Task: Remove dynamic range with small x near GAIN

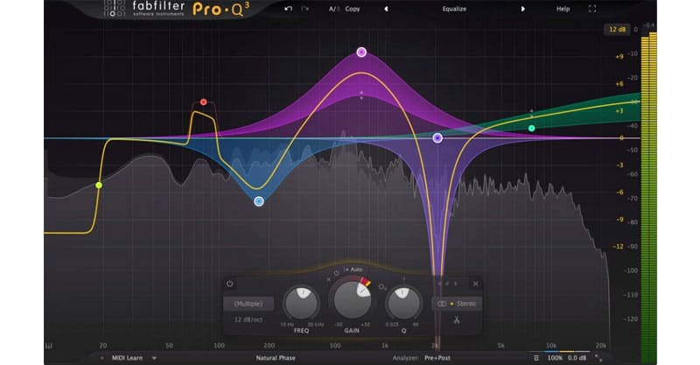Action: pyautogui.click(x=329, y=280)
